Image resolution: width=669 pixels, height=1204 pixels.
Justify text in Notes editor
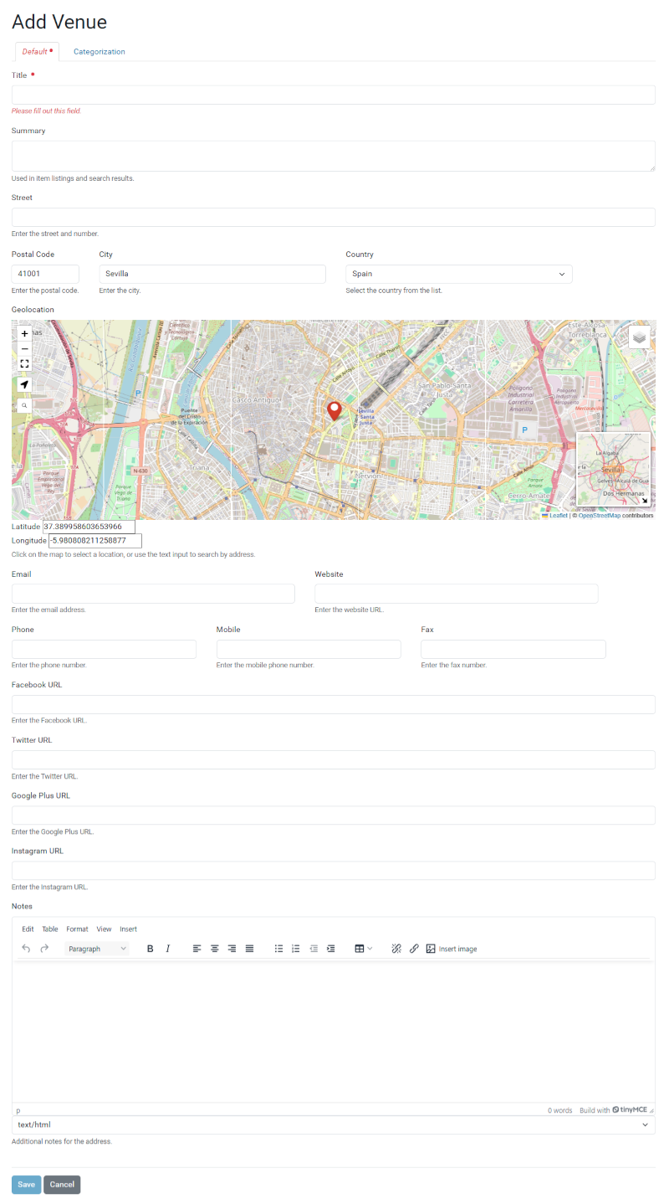click(x=249, y=949)
